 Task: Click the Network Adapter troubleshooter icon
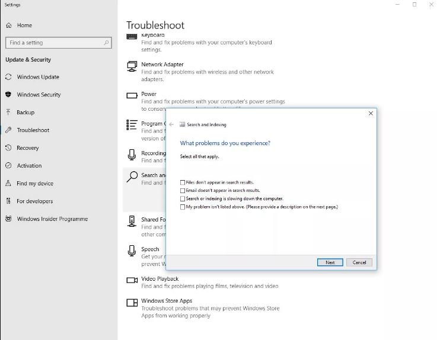(x=132, y=67)
